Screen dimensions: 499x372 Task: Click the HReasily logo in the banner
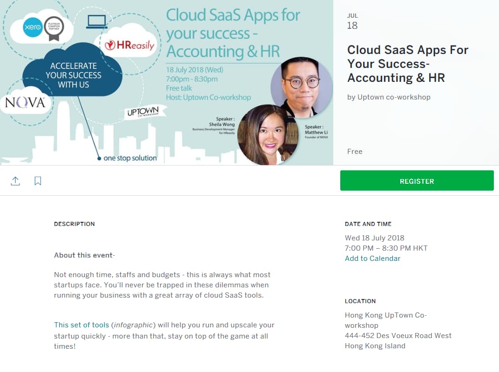click(x=129, y=45)
